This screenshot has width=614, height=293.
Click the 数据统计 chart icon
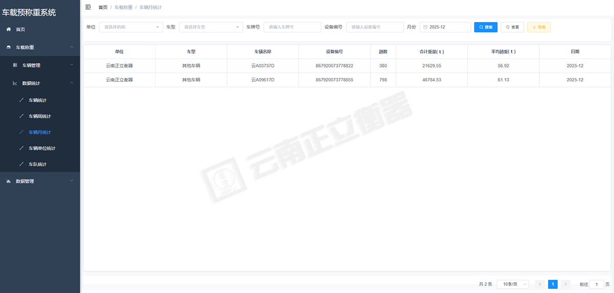pos(15,83)
